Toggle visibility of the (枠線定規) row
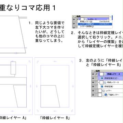This screenshot has height=123, width=123. click(93, 87)
